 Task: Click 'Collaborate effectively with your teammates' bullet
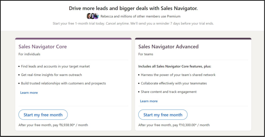coord(174,83)
